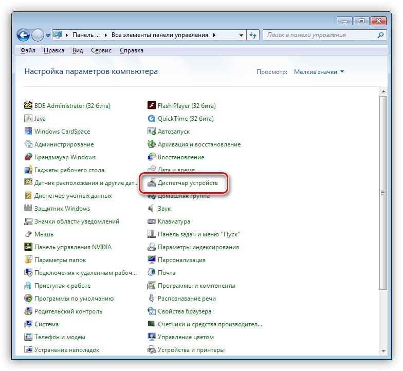
Task: Click the Защитник Windows icon
Action: coord(28,209)
